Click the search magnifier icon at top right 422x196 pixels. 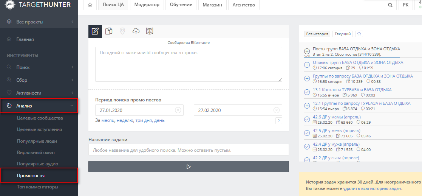coord(390,5)
